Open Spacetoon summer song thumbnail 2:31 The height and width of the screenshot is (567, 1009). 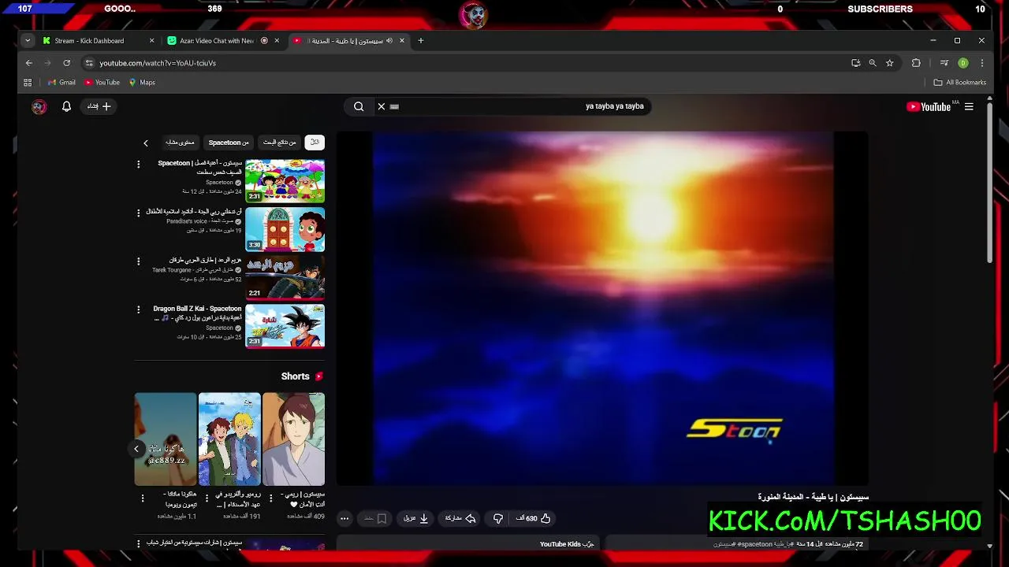[x=285, y=181]
